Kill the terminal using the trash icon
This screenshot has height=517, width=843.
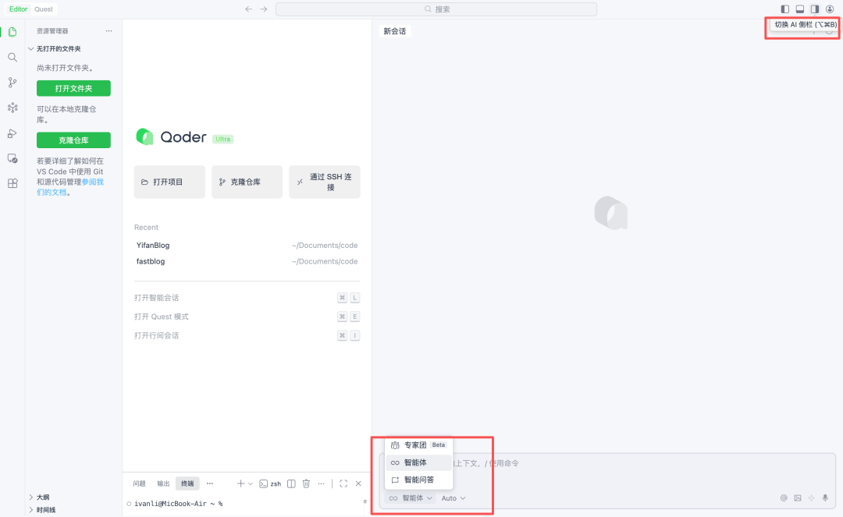coord(305,483)
